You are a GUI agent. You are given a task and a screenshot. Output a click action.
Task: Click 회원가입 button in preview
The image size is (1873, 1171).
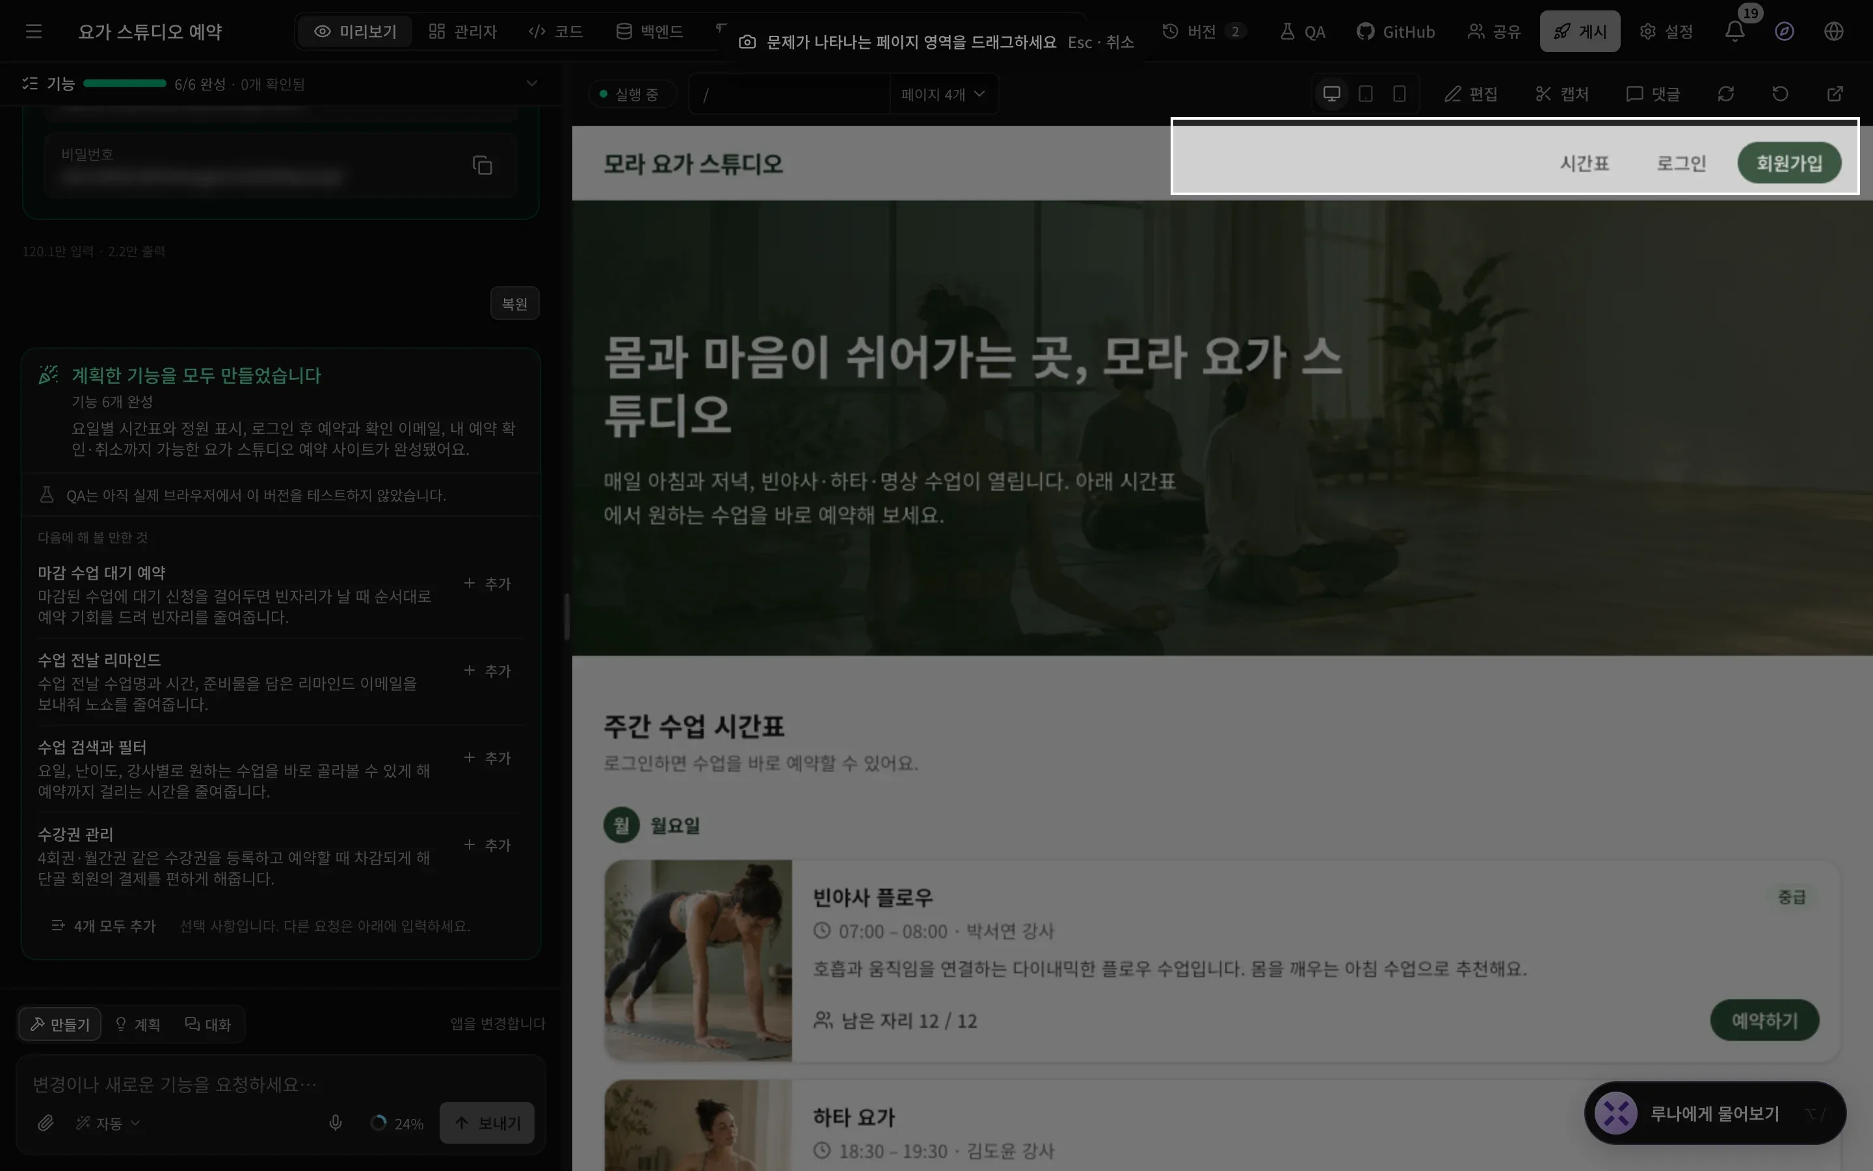point(1788,163)
